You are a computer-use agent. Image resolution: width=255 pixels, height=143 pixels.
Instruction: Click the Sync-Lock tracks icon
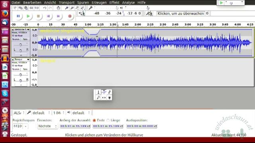coord(59,8)
